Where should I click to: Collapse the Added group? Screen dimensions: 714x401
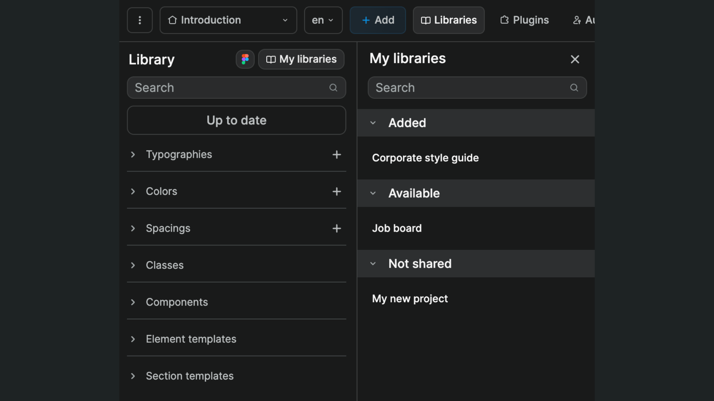coord(373,123)
